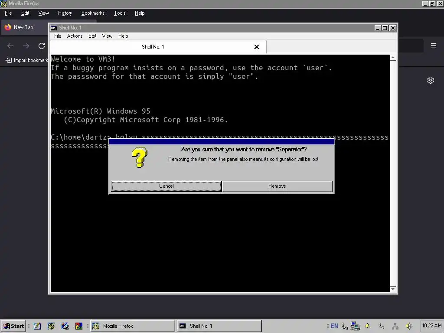Open new tab settings gear icon
Viewport: 444px width, 333px height.
pos(431,80)
